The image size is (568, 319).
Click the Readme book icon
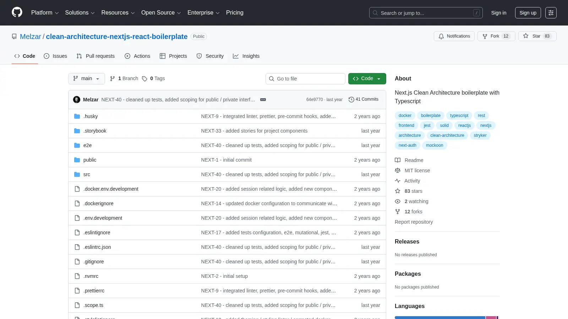point(398,160)
